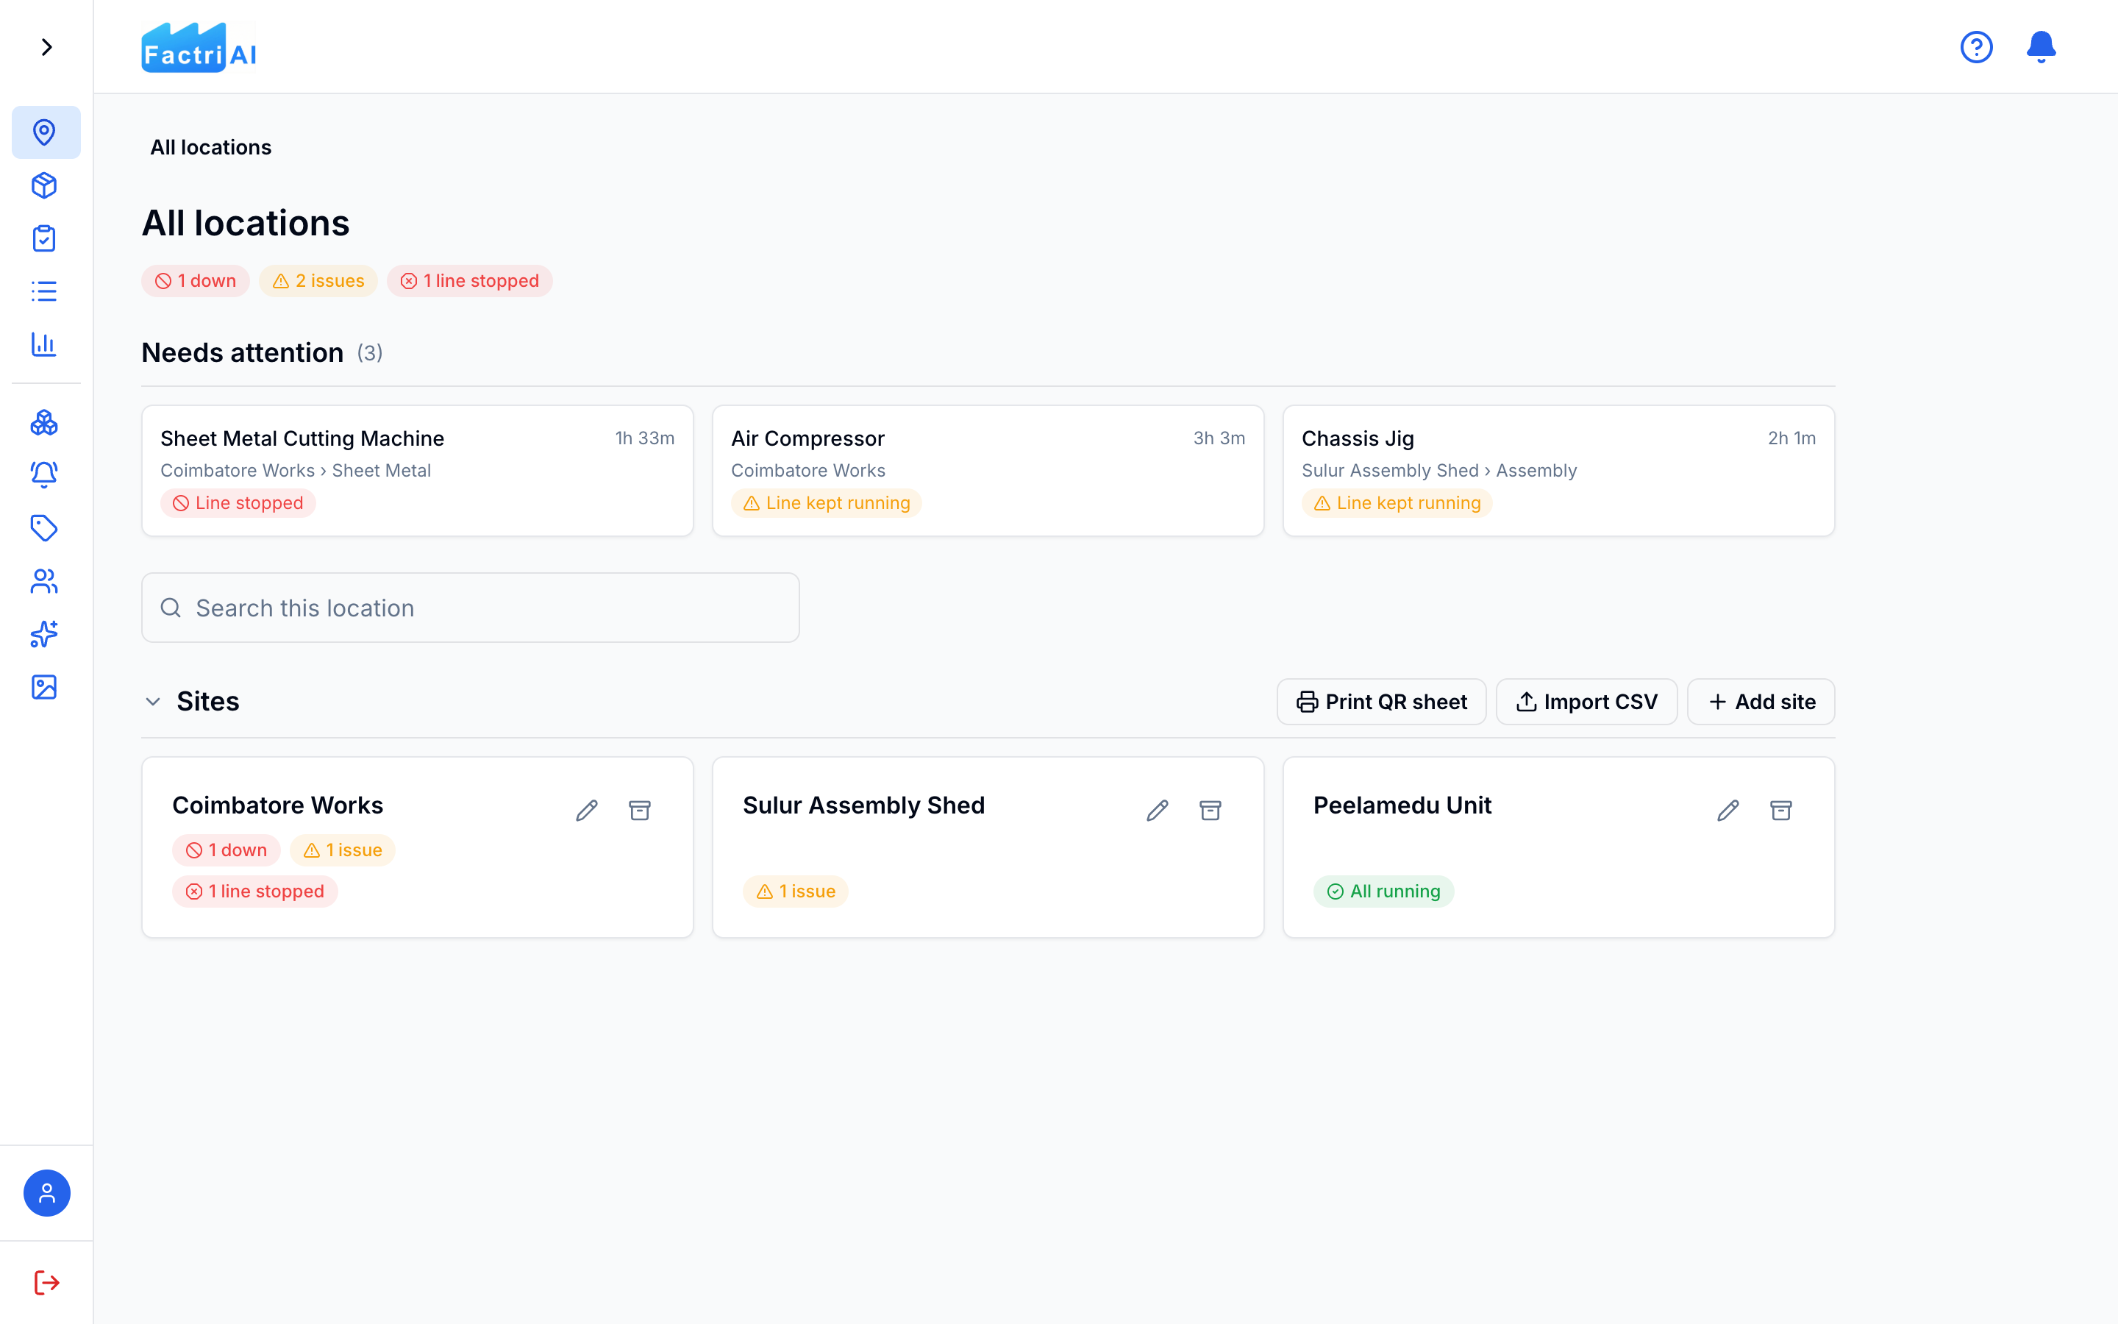Click the All locations breadcrumb

(x=211, y=147)
